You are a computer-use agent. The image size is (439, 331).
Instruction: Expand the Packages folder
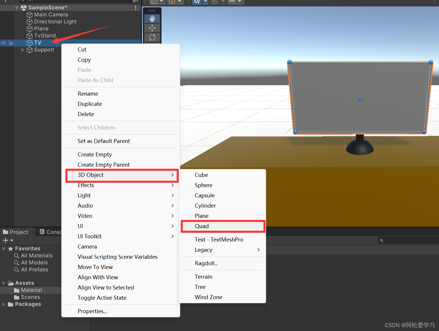(4, 304)
